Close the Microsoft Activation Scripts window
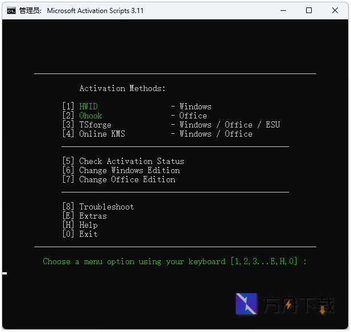 coord(335,10)
